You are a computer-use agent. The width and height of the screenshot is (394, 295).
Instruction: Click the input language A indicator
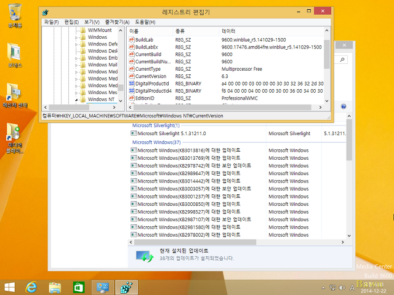click(352, 288)
